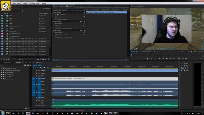
Task: Open timeline display settings wrench
Action: coord(48,68)
